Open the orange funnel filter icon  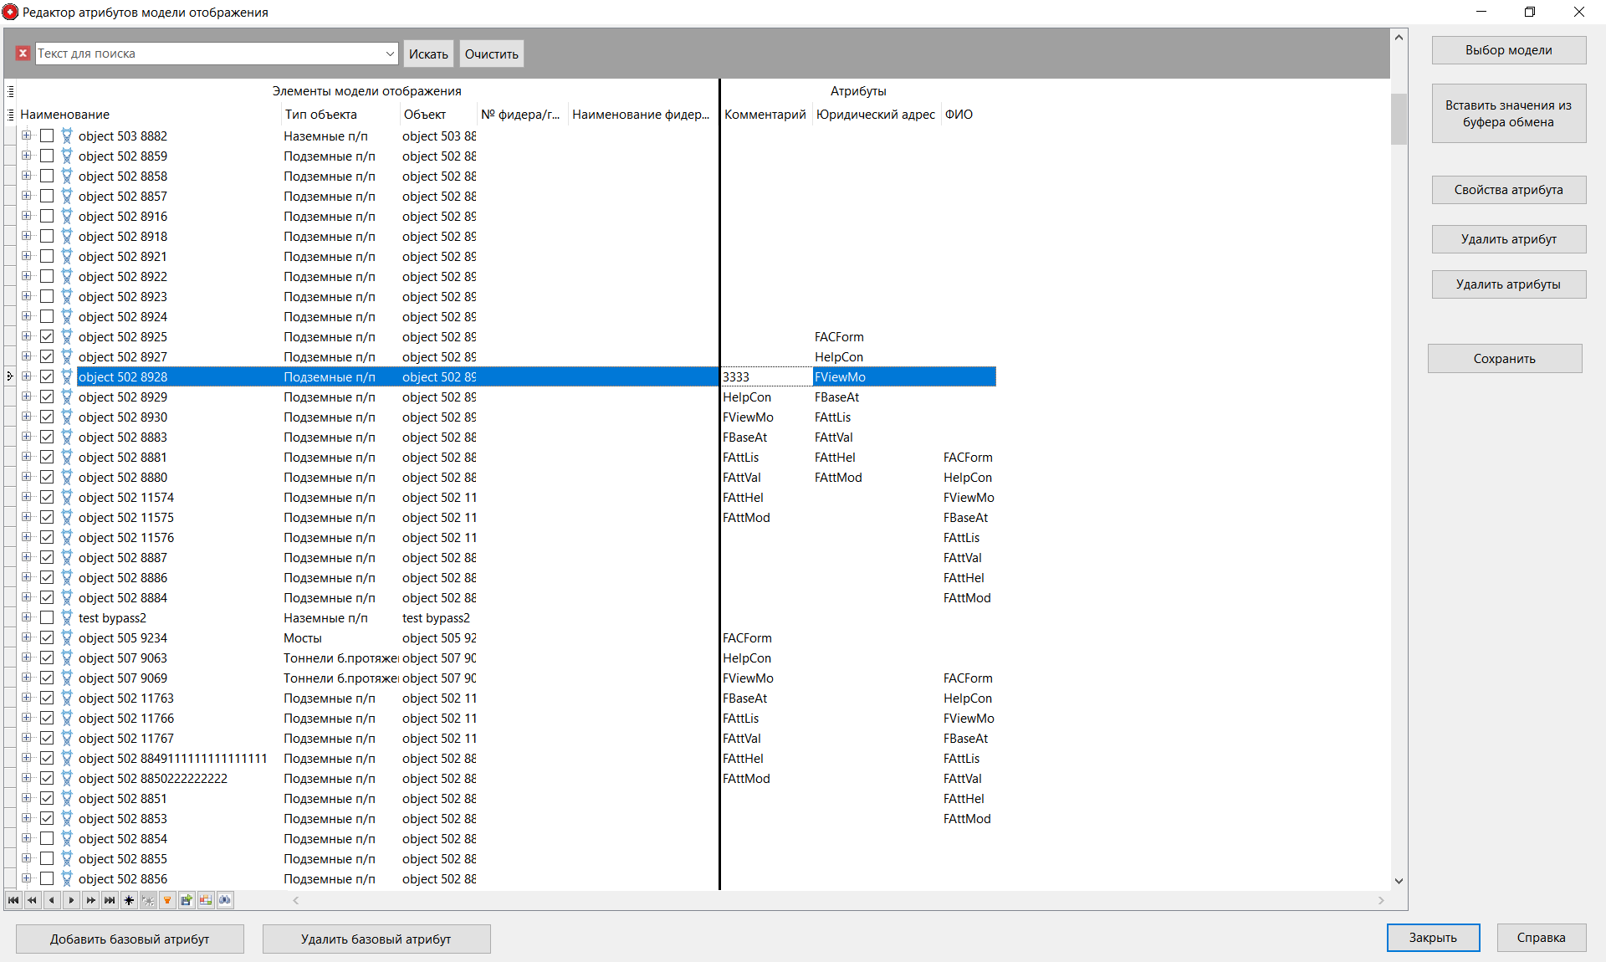point(167,901)
